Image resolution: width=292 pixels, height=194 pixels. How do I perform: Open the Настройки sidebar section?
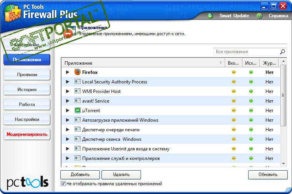pyautogui.click(x=27, y=119)
